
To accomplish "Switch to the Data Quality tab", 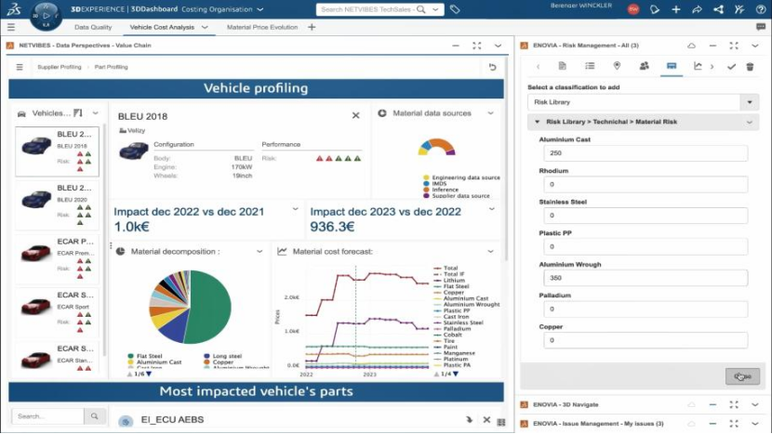I will tap(93, 27).
